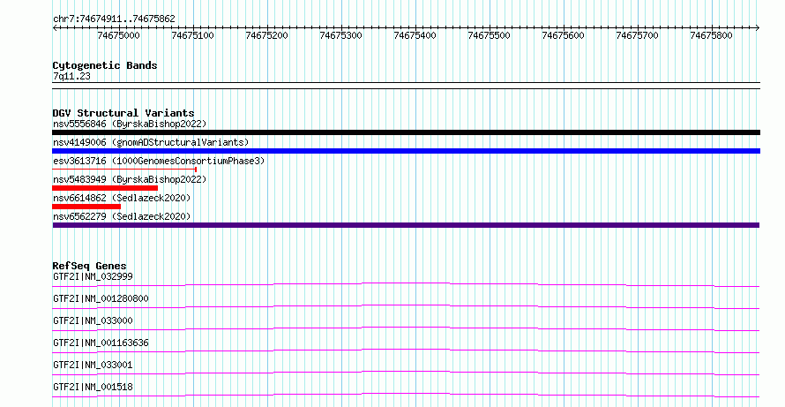Click the chr7:74674911..74675862 region label
Screen dimensions: 785x407
click(x=114, y=19)
